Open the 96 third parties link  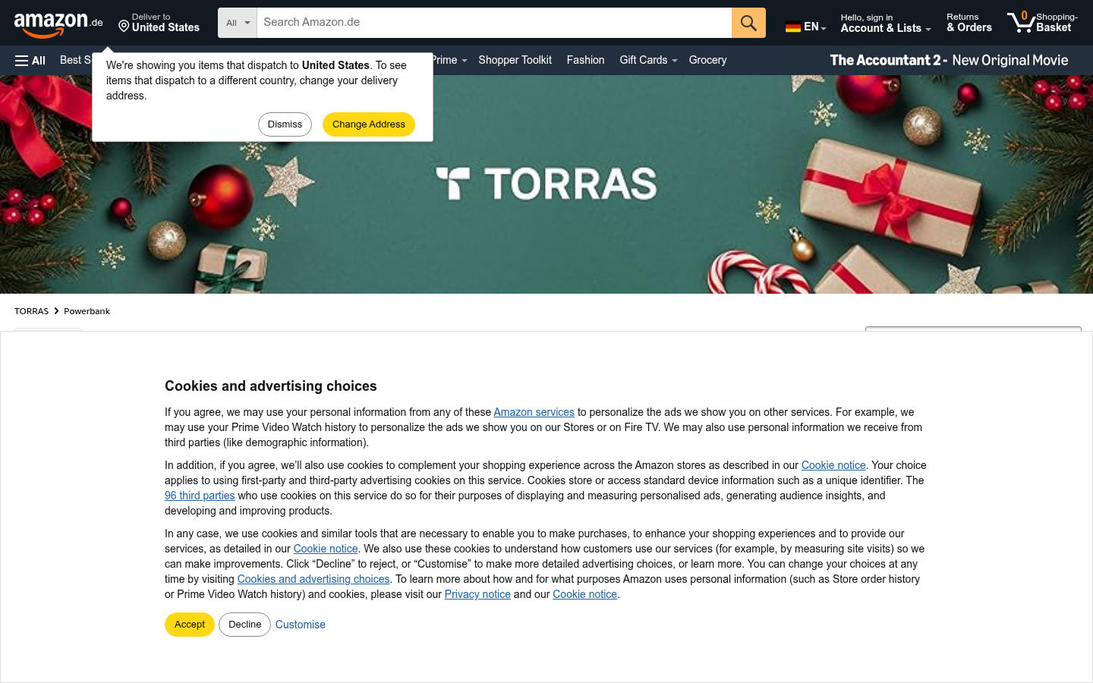click(200, 496)
